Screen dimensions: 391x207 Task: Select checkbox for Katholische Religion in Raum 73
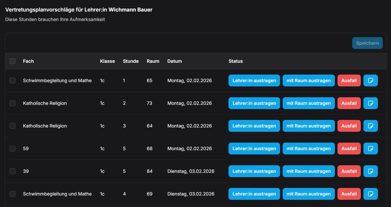point(12,103)
